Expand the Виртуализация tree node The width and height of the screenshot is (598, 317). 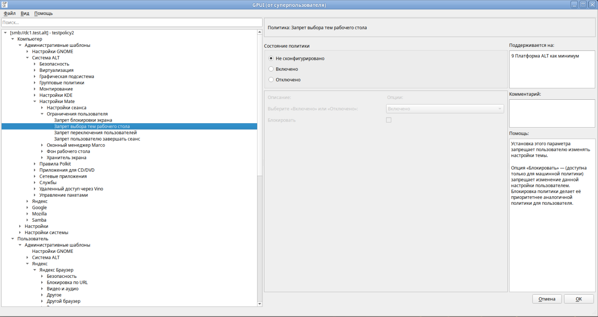(35, 70)
